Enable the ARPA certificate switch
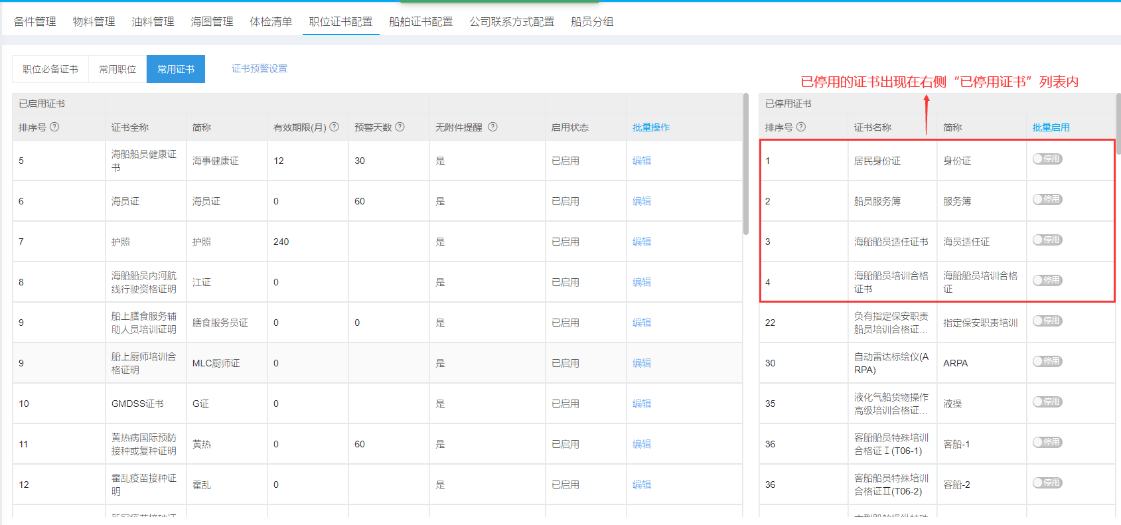 (1047, 361)
